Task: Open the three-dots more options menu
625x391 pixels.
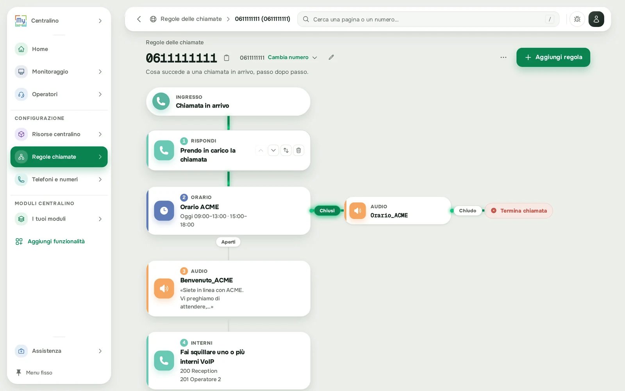Action: 503,57
